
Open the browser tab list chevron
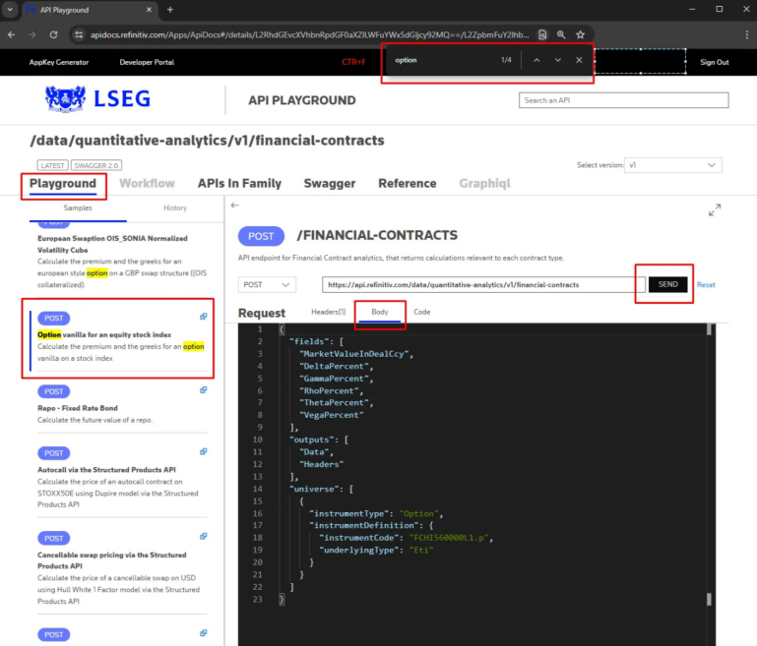pyautogui.click(x=12, y=10)
